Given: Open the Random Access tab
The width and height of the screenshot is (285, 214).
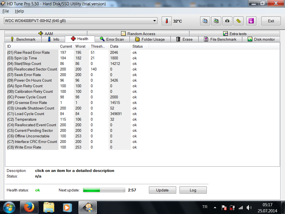Looking at the screenshot, I should click(x=138, y=34).
